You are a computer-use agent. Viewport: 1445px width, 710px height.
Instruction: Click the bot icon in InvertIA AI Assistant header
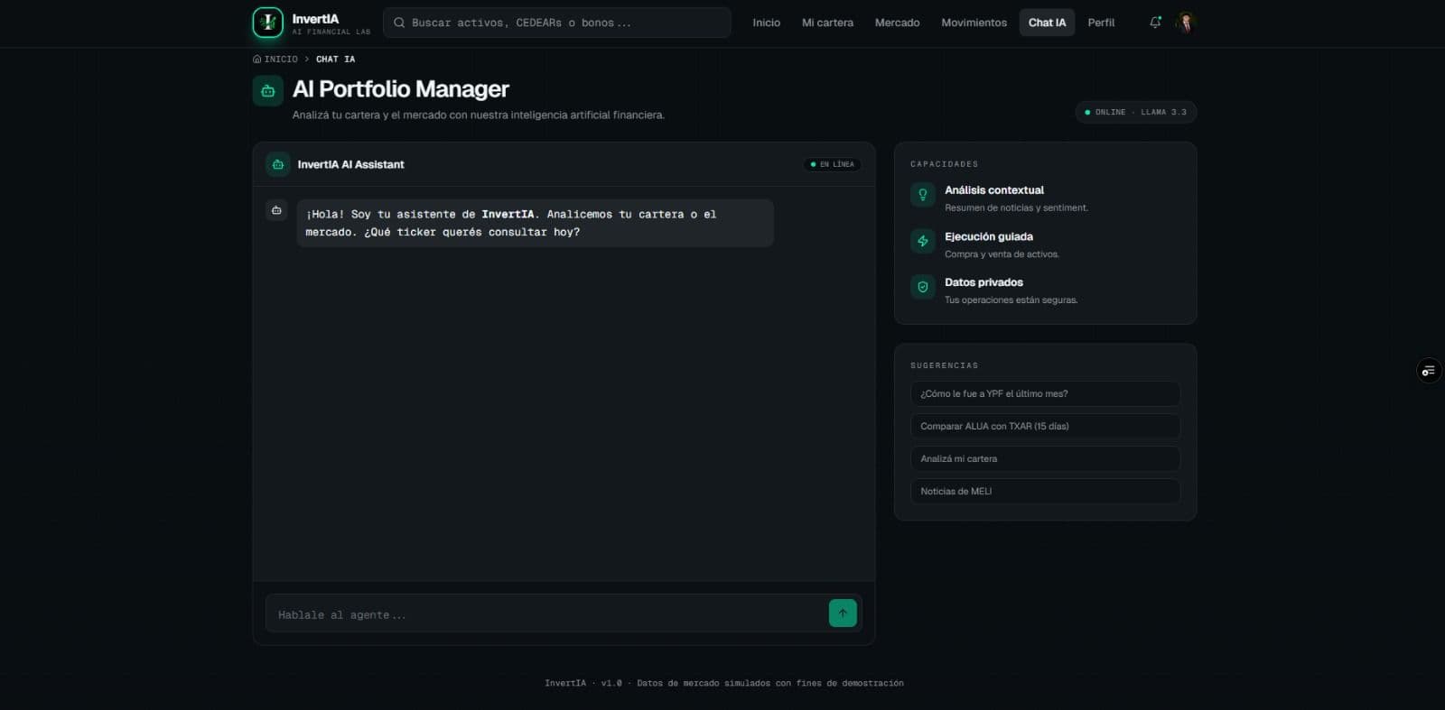tap(278, 164)
